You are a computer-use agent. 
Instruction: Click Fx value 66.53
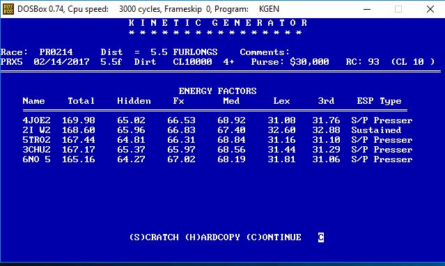(181, 120)
